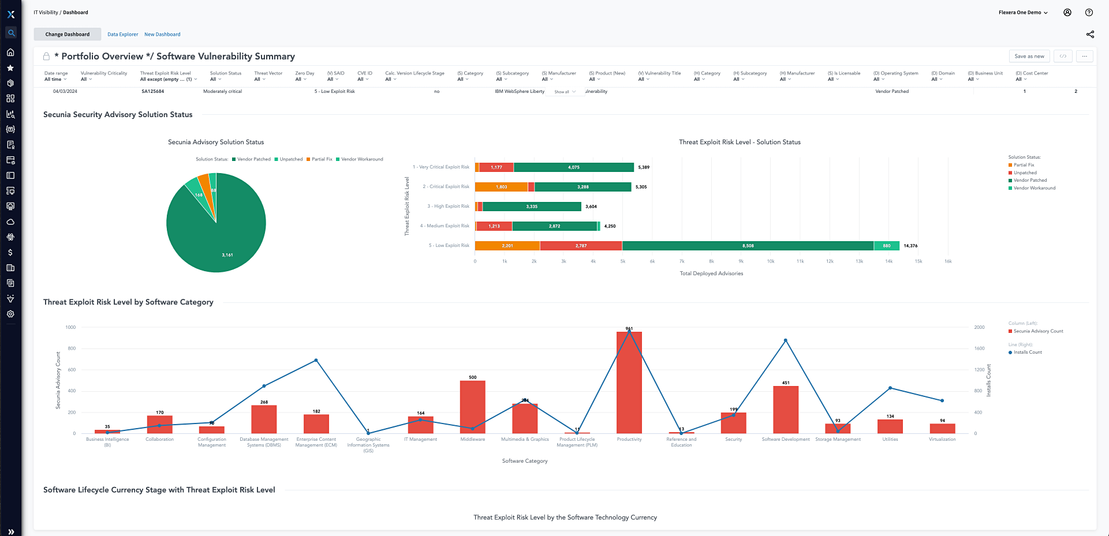Open the dollar sign cost icon
Viewport: 1109px width, 536px height.
(x=10, y=253)
